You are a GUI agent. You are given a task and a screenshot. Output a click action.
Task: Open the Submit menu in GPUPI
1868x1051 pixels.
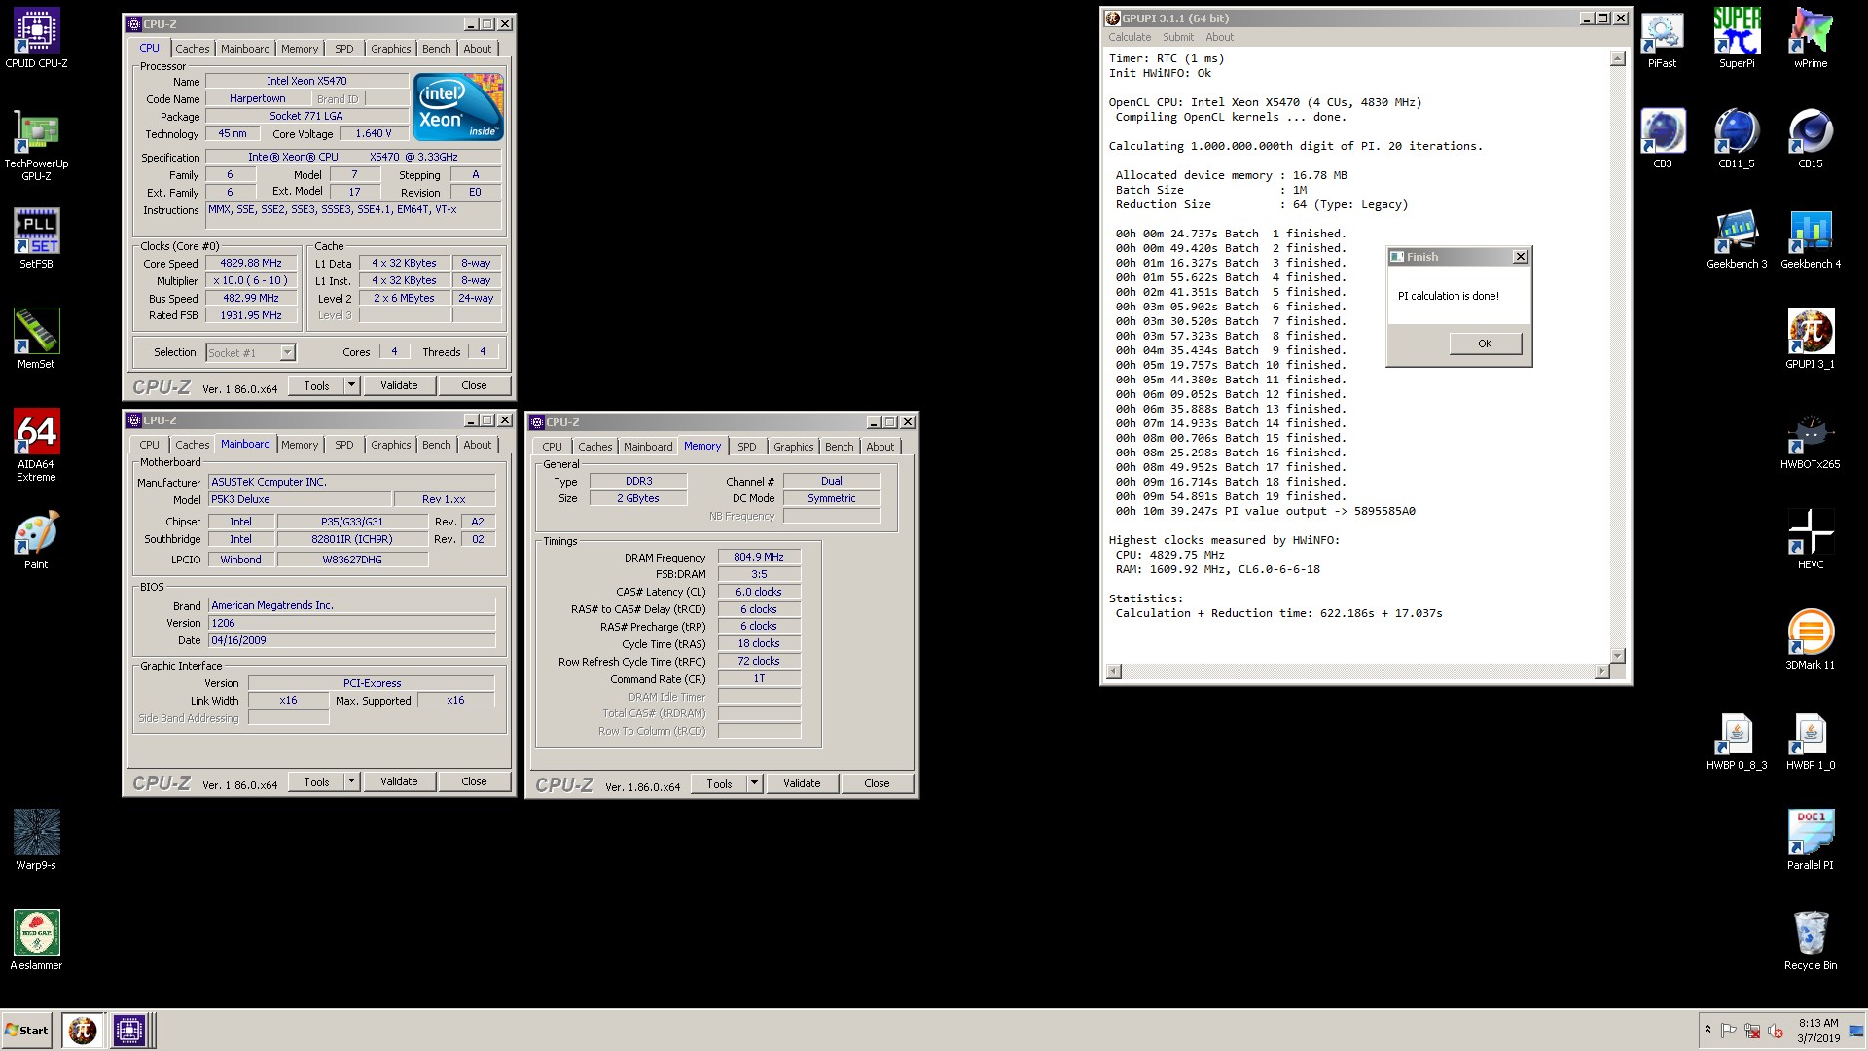click(x=1178, y=37)
